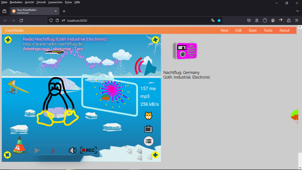Open the browser Extras menu
The image size is (302, 170).
68,2
